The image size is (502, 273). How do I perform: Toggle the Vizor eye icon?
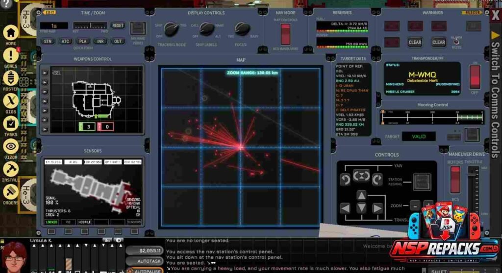(11, 146)
